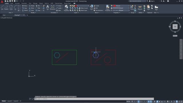Click the Erase tool icon

click(x=44, y=6)
